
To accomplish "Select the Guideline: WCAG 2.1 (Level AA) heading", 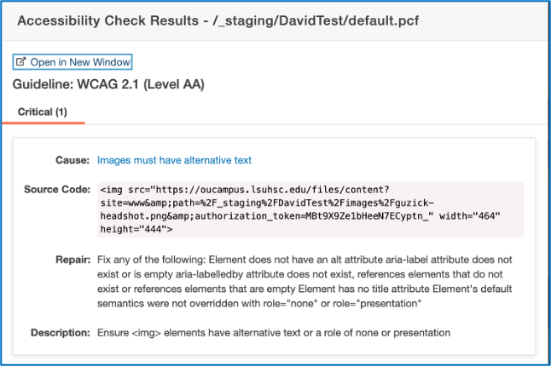I will 108,84.
